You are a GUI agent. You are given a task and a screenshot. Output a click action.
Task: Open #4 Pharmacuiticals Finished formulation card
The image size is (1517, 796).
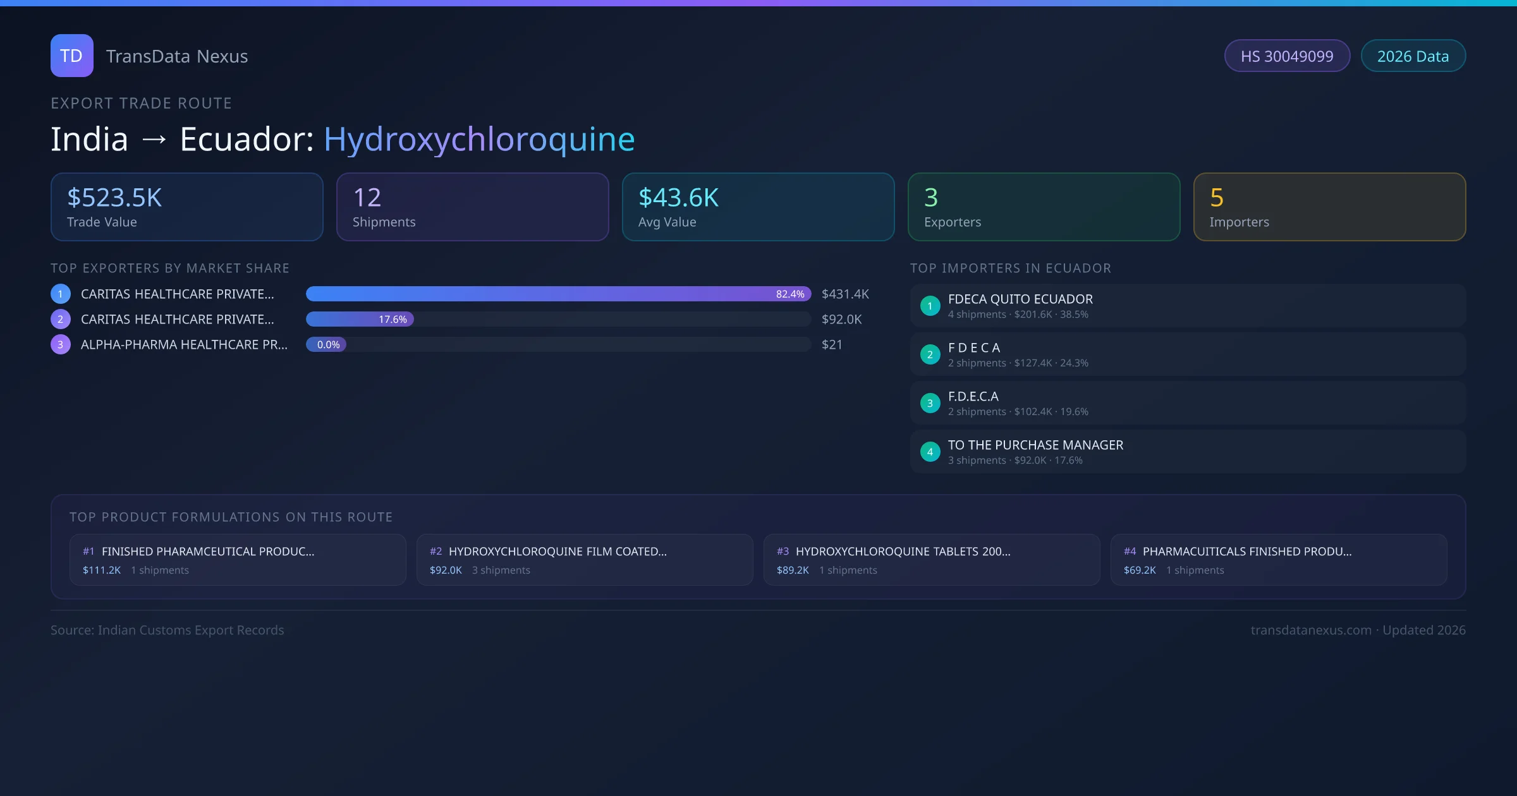[x=1278, y=560]
